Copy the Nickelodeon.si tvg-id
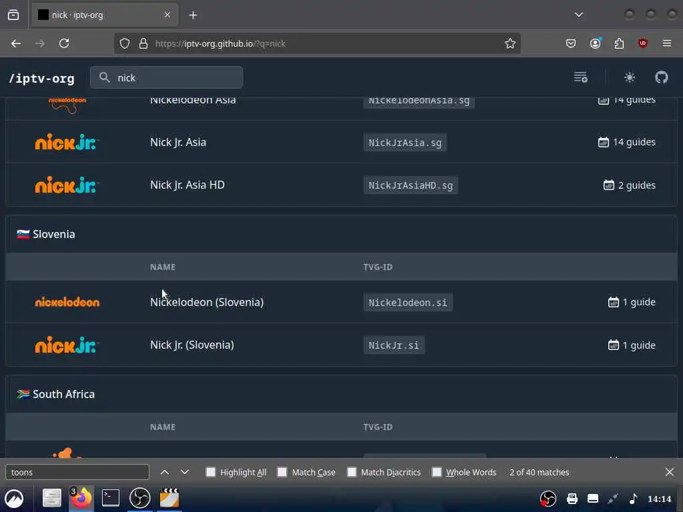The height and width of the screenshot is (512, 683). [408, 302]
